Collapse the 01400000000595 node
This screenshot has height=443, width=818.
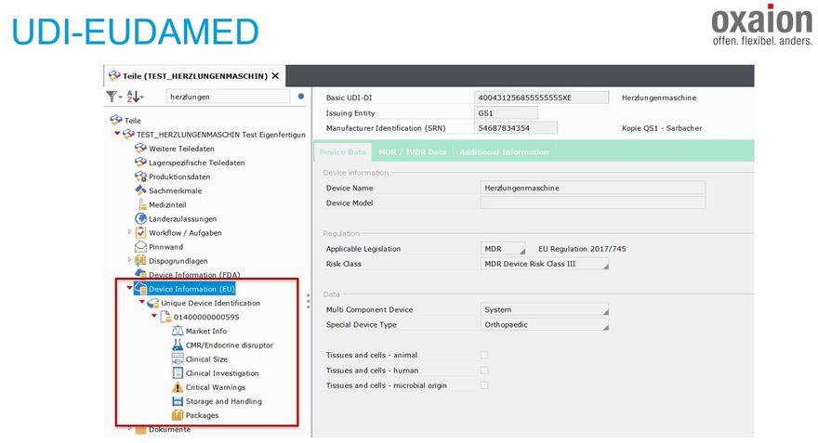pyautogui.click(x=154, y=316)
